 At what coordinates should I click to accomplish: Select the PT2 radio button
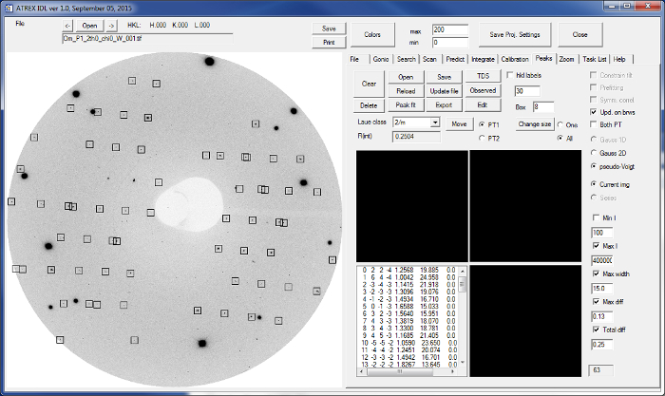coord(483,139)
